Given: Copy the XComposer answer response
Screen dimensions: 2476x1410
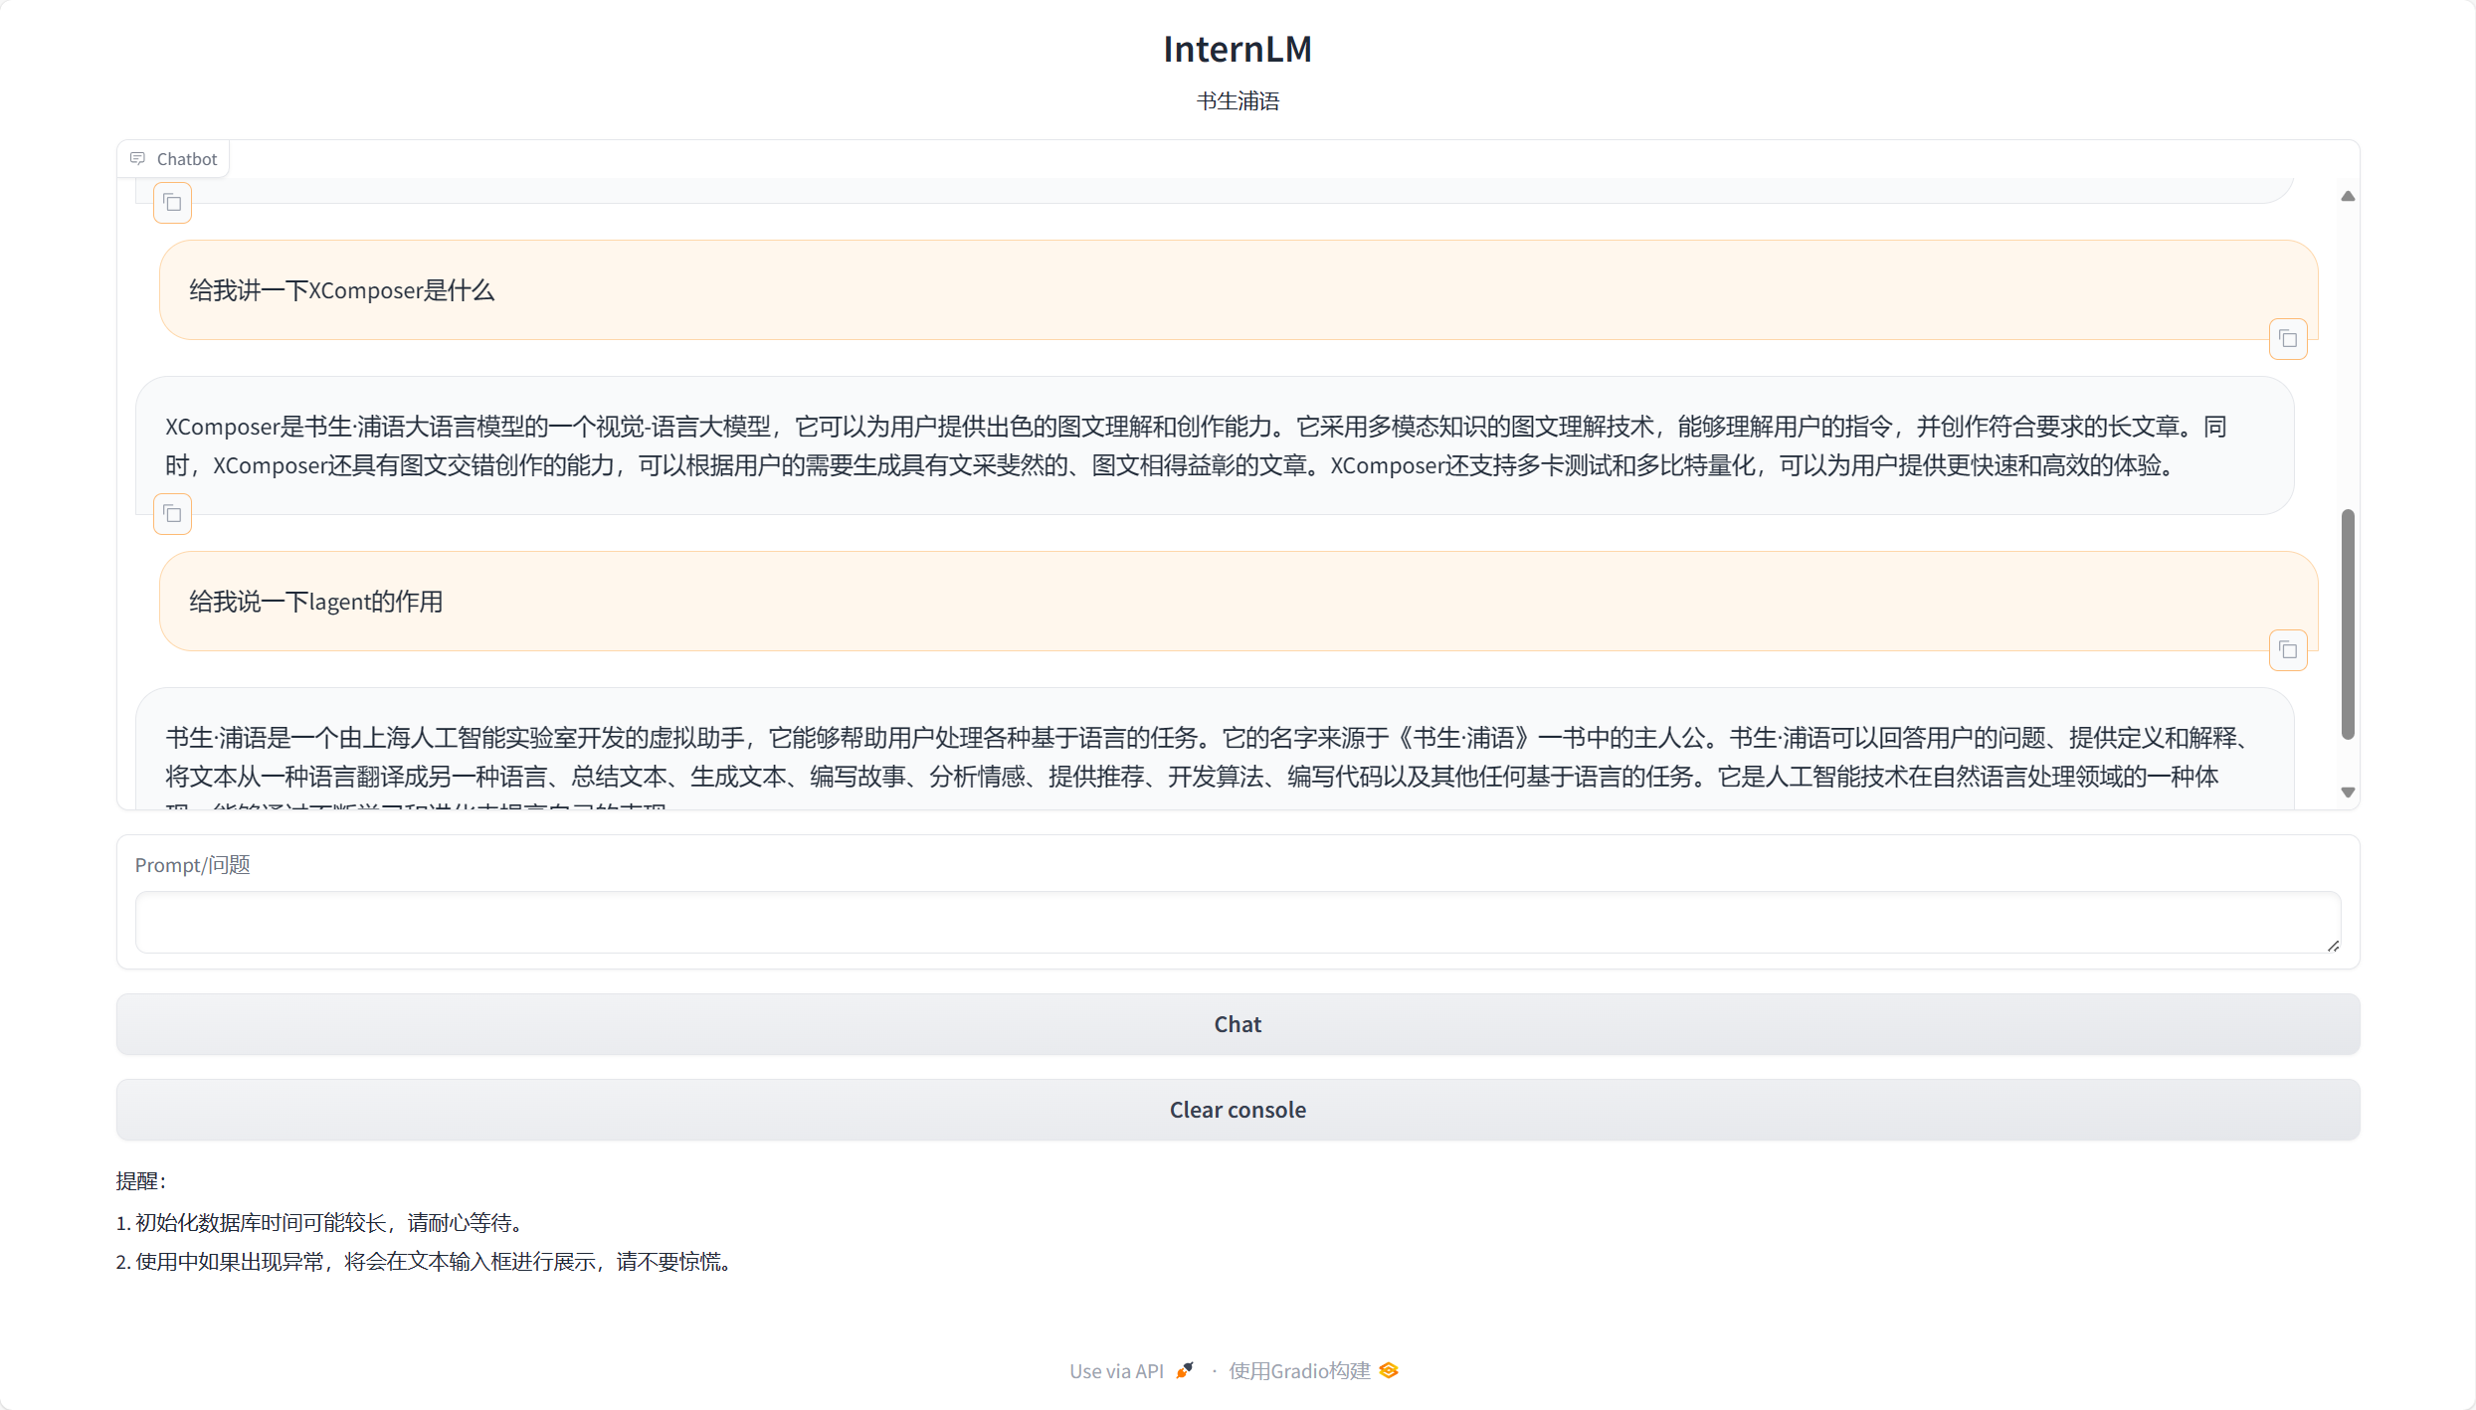Looking at the screenshot, I should pyautogui.click(x=172, y=514).
